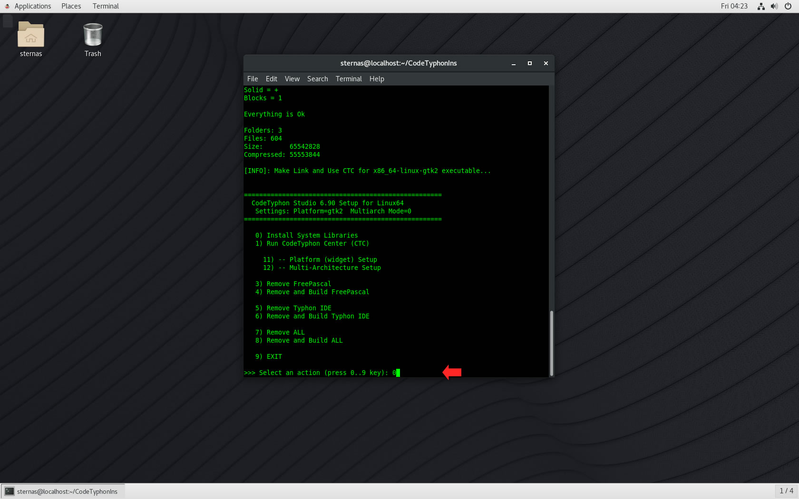The height and width of the screenshot is (499, 799).
Task: Click the sternas@localhost taskbar window button
Action: point(63,491)
